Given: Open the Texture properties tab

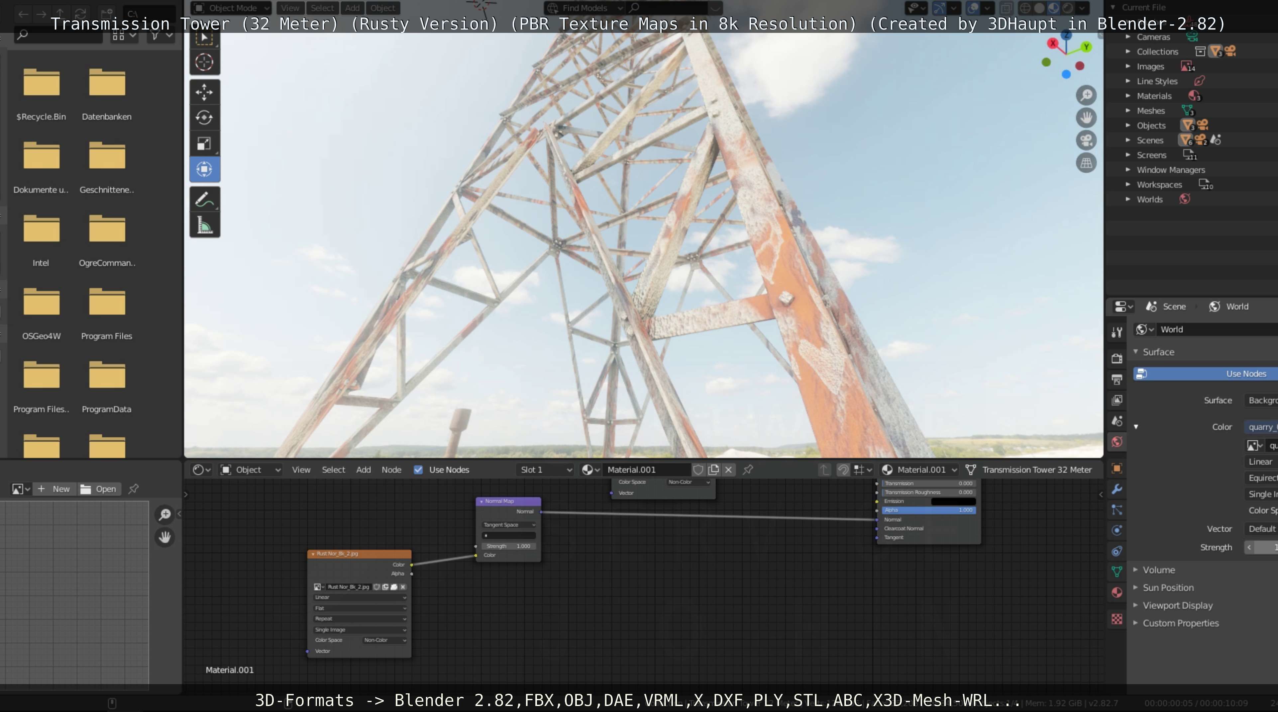Looking at the screenshot, I should tap(1117, 619).
